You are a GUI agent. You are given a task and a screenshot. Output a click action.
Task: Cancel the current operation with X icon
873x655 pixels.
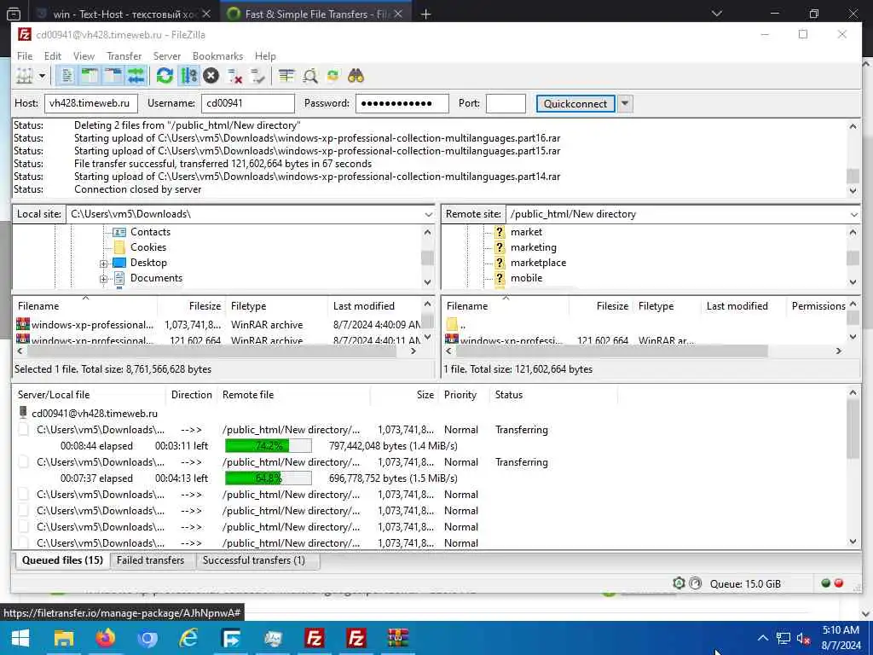pos(211,76)
